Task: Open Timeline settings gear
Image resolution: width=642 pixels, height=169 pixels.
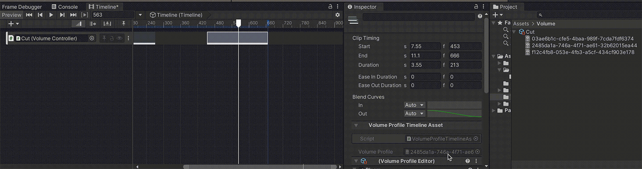Action: coord(337,15)
